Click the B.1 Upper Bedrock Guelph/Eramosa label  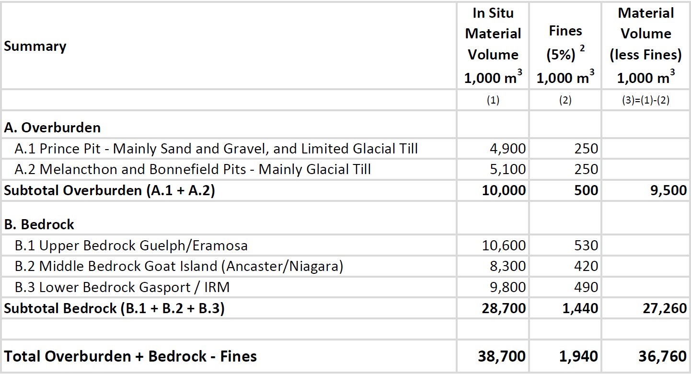131,246
